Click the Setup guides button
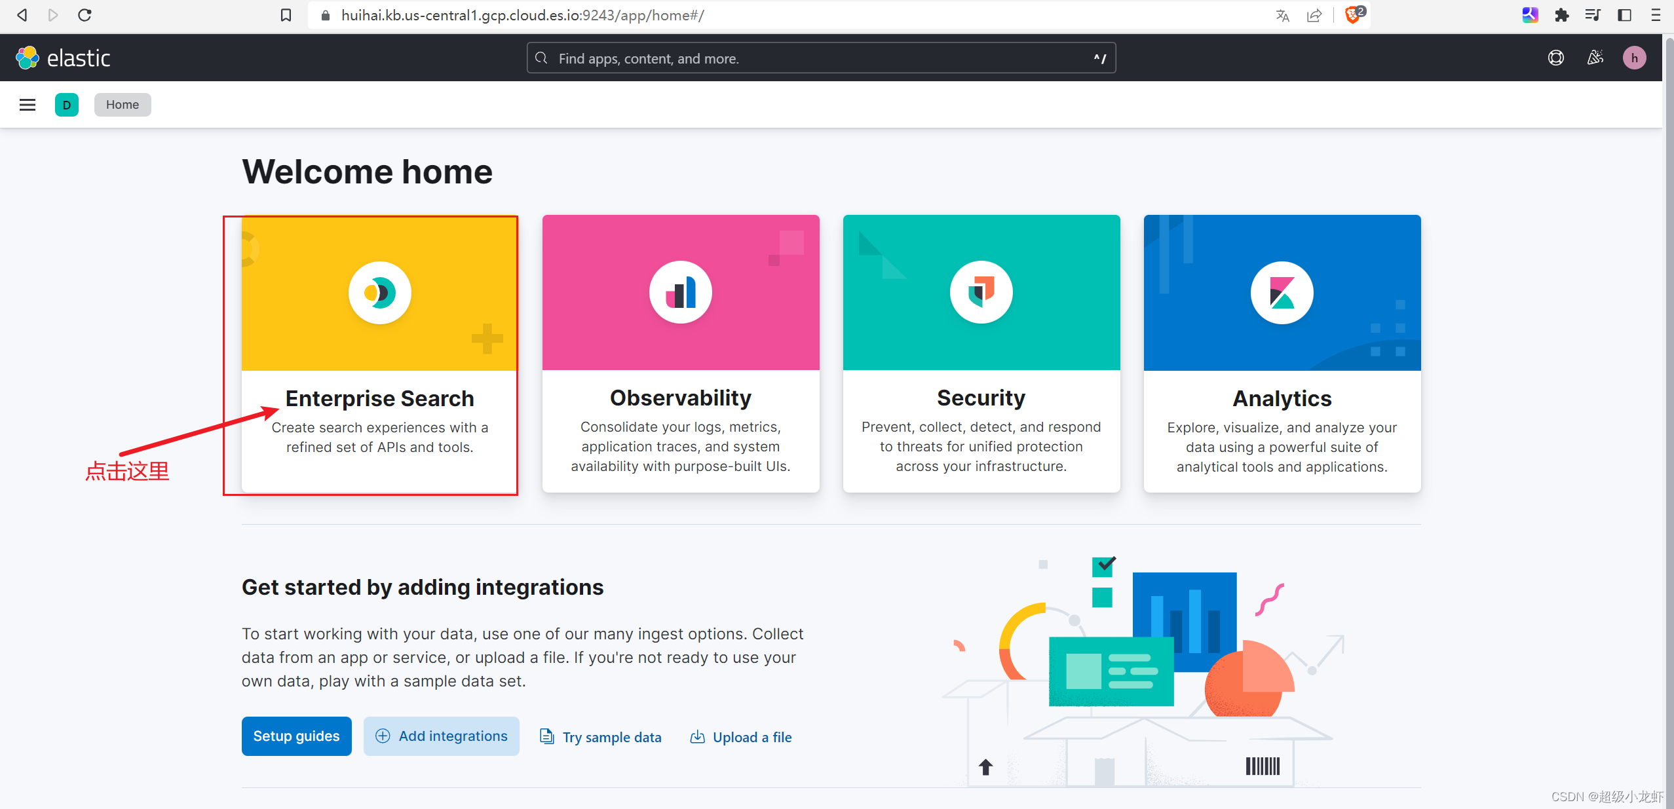1674x809 pixels. (x=297, y=736)
